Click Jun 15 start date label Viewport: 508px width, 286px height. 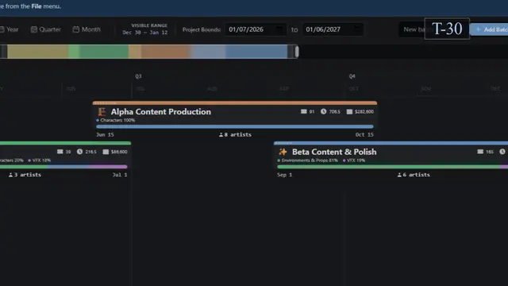(x=105, y=134)
